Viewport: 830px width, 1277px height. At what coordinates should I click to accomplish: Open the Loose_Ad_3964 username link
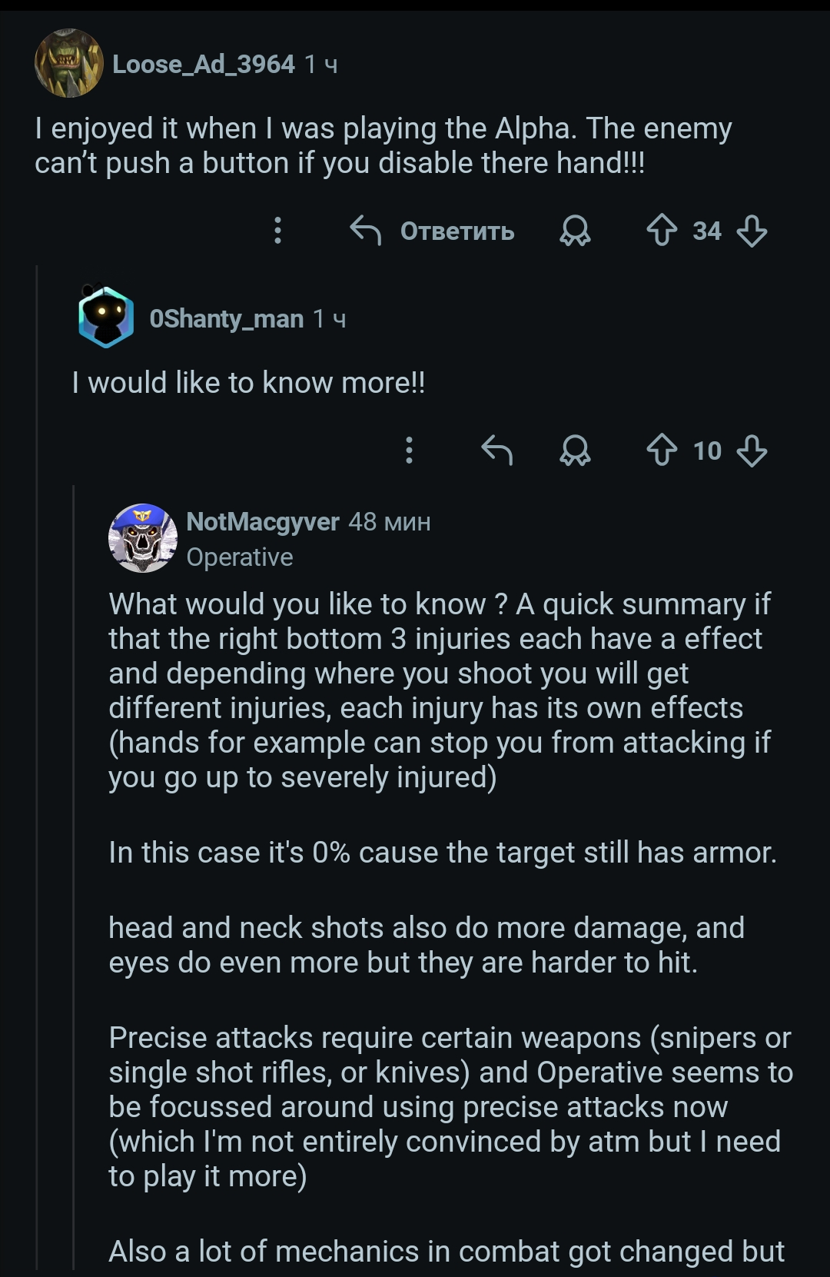(204, 64)
